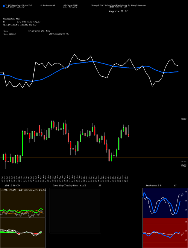Open the blue Stochastics mini chart
Viewport: 188px width, 248px height.
pos(165,203)
